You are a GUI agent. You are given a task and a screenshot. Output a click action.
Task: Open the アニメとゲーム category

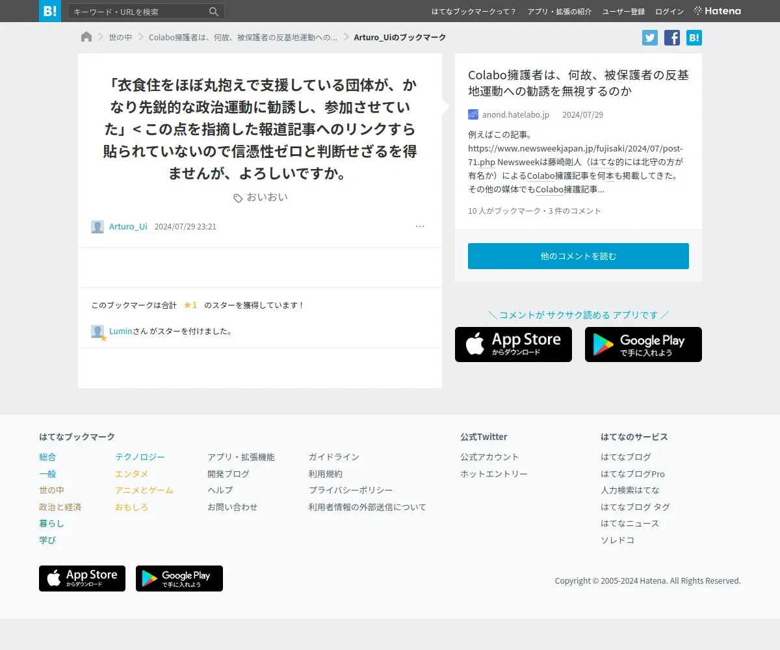pyautogui.click(x=144, y=490)
